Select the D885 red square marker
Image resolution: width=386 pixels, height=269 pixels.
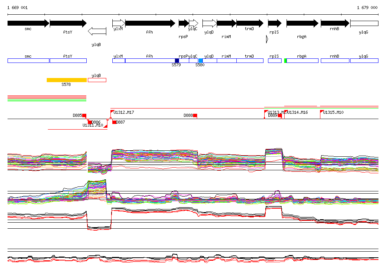(84, 115)
